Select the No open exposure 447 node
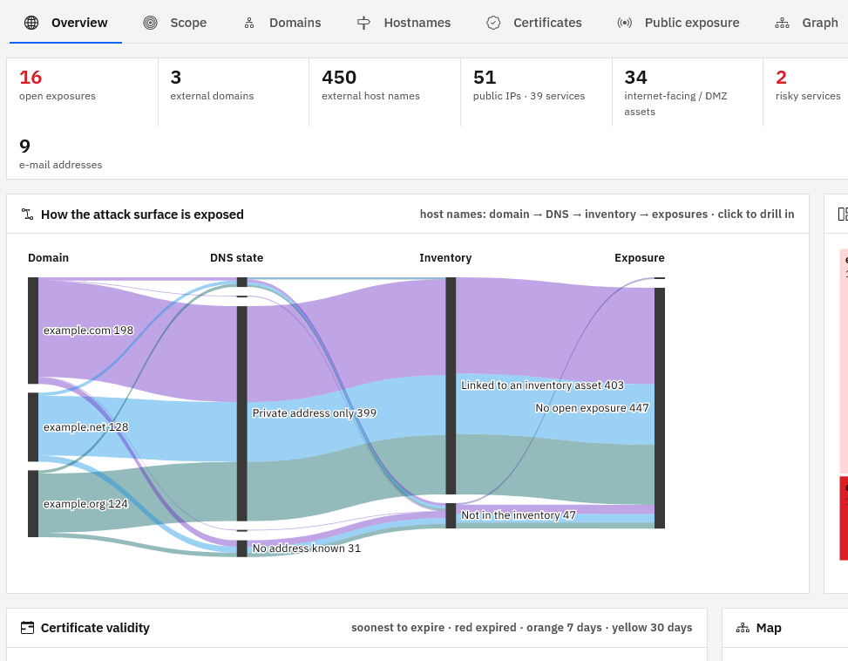The height and width of the screenshot is (661, 848). coord(659,408)
